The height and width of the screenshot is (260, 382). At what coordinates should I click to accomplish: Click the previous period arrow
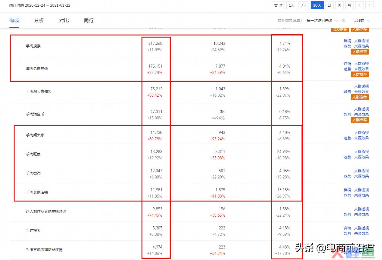[x=359, y=5]
